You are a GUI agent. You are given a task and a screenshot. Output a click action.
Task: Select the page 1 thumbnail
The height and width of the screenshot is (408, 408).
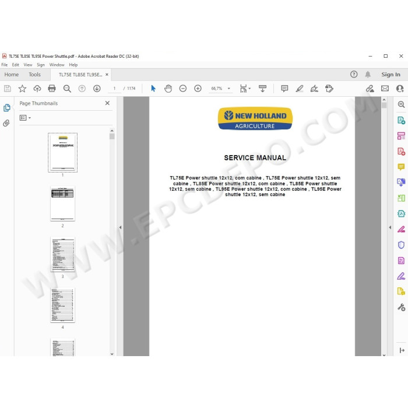point(62,153)
